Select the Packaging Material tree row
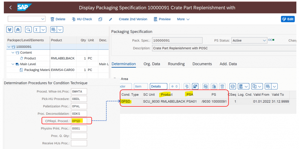 58,70
